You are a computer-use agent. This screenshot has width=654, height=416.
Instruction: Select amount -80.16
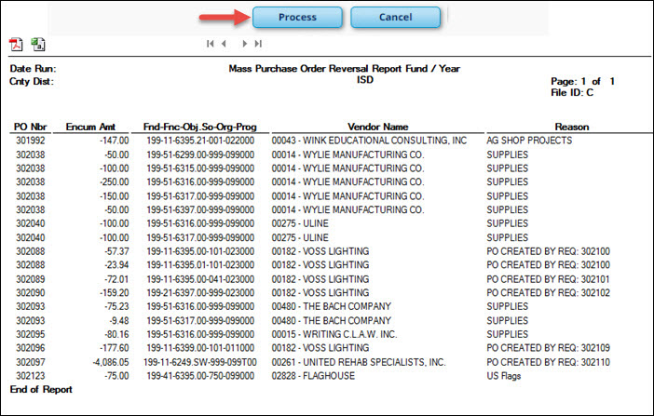116,334
